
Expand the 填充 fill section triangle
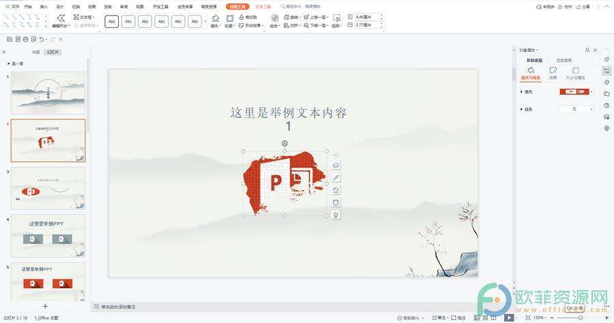click(x=521, y=92)
